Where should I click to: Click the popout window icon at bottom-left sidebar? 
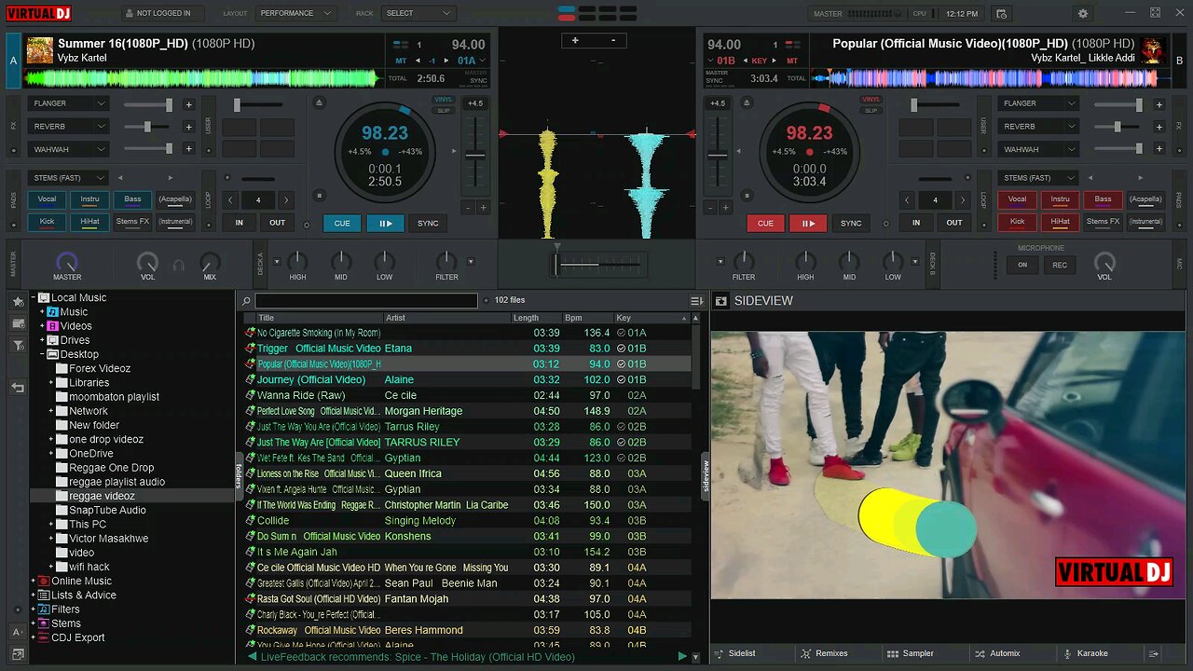click(x=18, y=654)
